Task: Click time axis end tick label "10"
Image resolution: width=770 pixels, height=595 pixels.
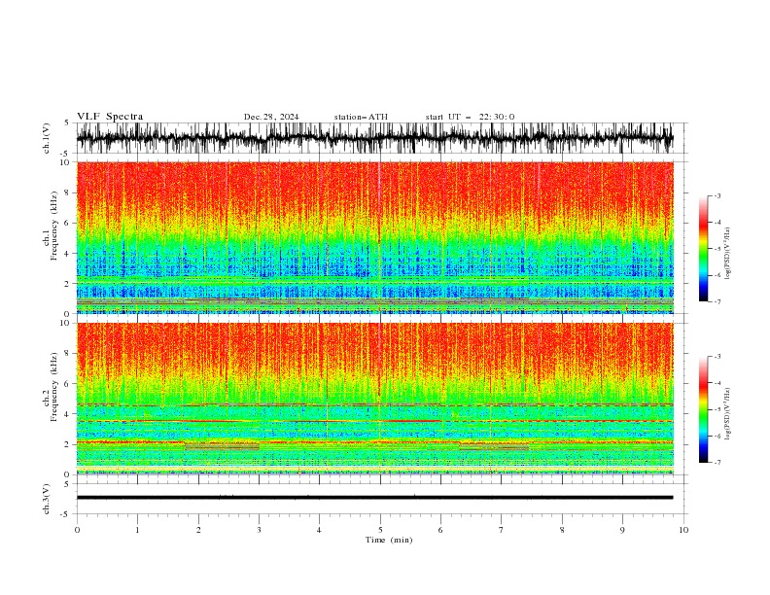Action: (683, 530)
